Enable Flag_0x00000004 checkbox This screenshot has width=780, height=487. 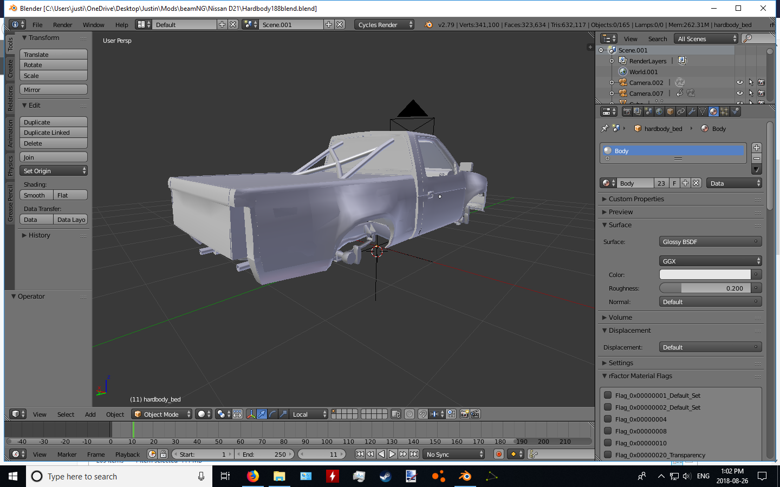point(608,419)
